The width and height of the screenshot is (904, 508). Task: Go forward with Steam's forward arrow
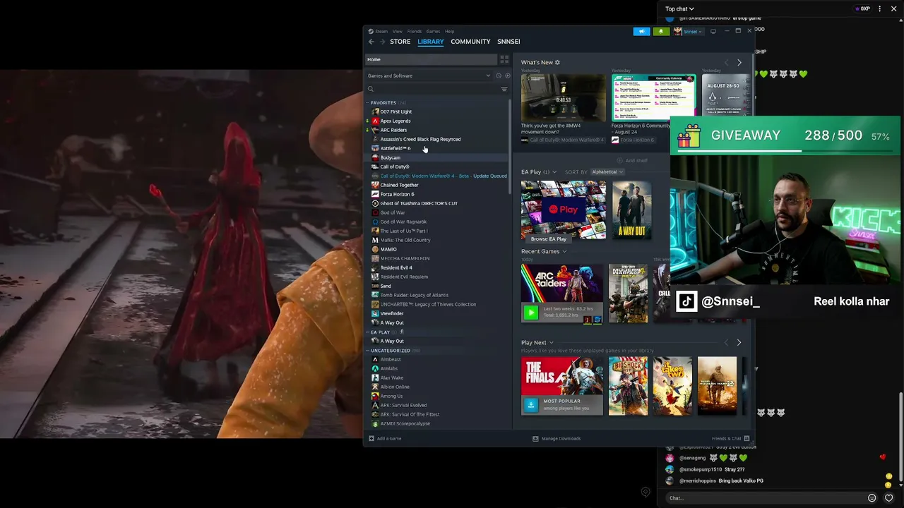tap(382, 42)
